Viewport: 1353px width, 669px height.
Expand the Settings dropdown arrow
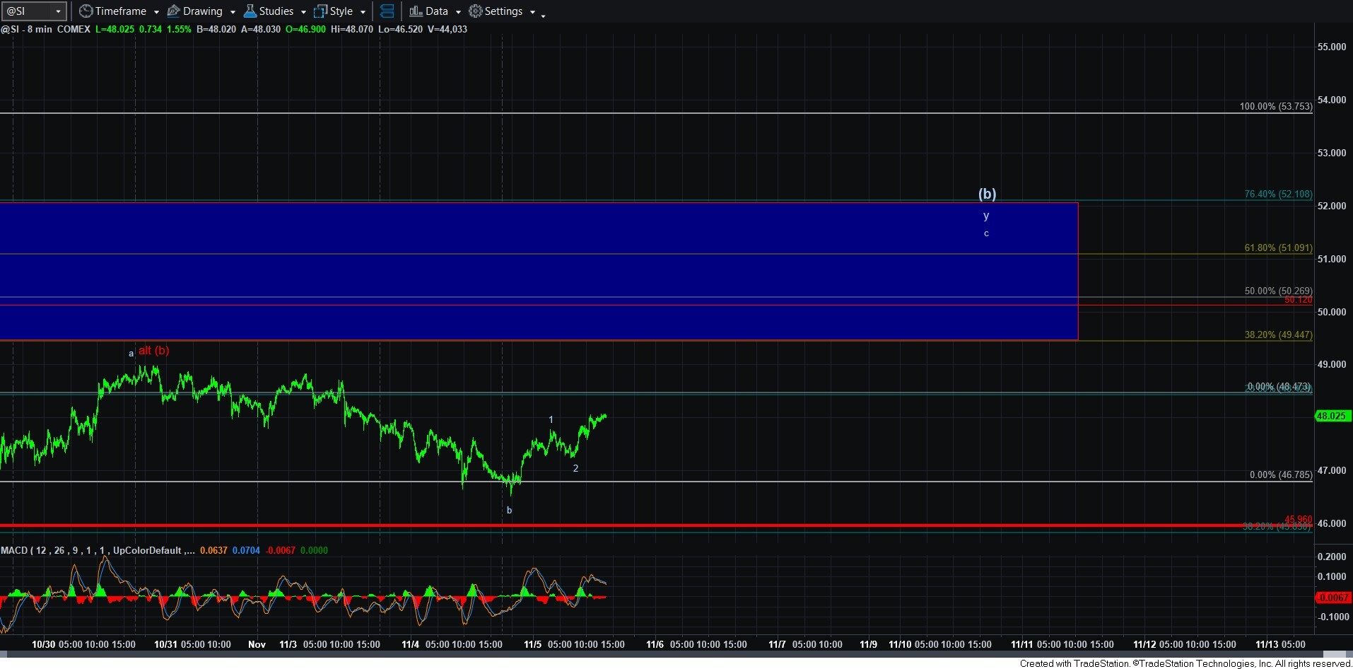pos(532,12)
